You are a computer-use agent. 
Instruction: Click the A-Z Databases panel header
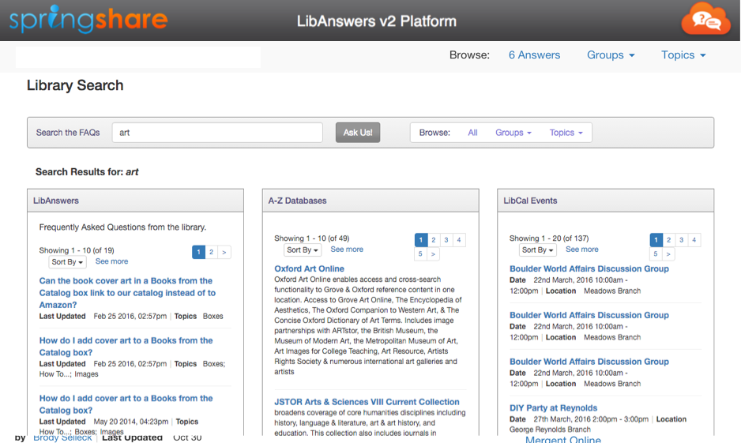(x=370, y=201)
